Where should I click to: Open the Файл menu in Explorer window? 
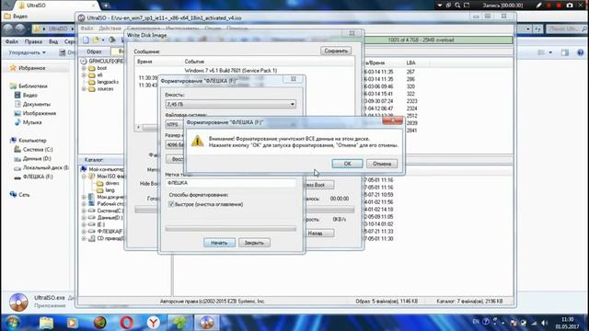pos(12,41)
